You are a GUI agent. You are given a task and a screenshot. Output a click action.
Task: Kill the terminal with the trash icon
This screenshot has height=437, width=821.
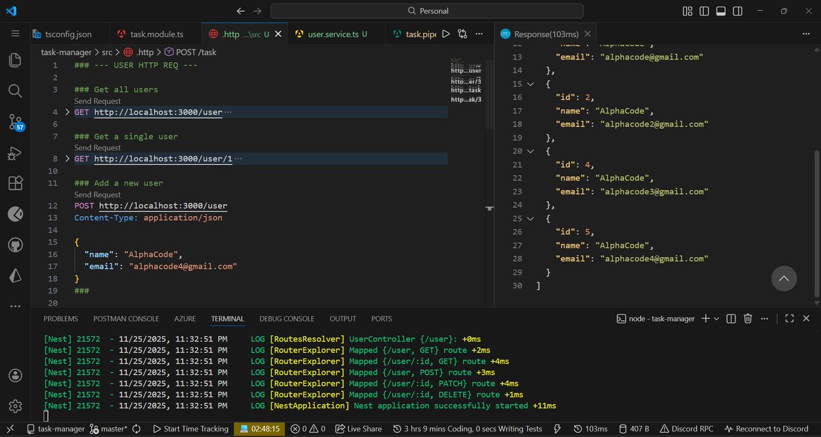pos(748,318)
